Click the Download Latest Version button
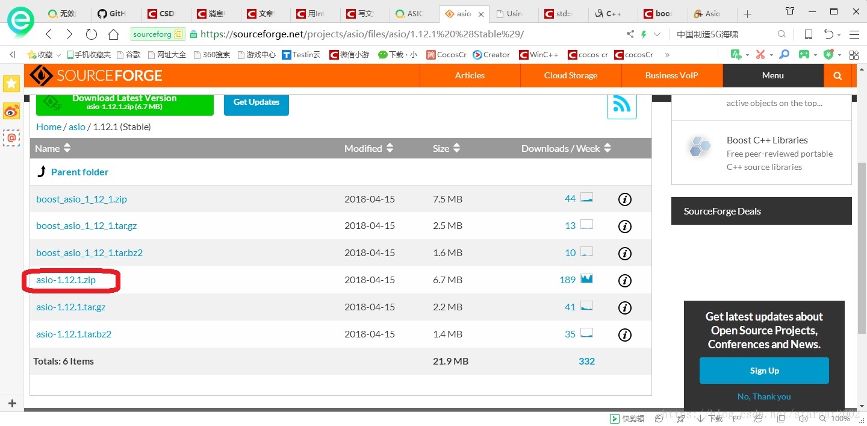Viewport: 867px width, 426px height. point(125,104)
